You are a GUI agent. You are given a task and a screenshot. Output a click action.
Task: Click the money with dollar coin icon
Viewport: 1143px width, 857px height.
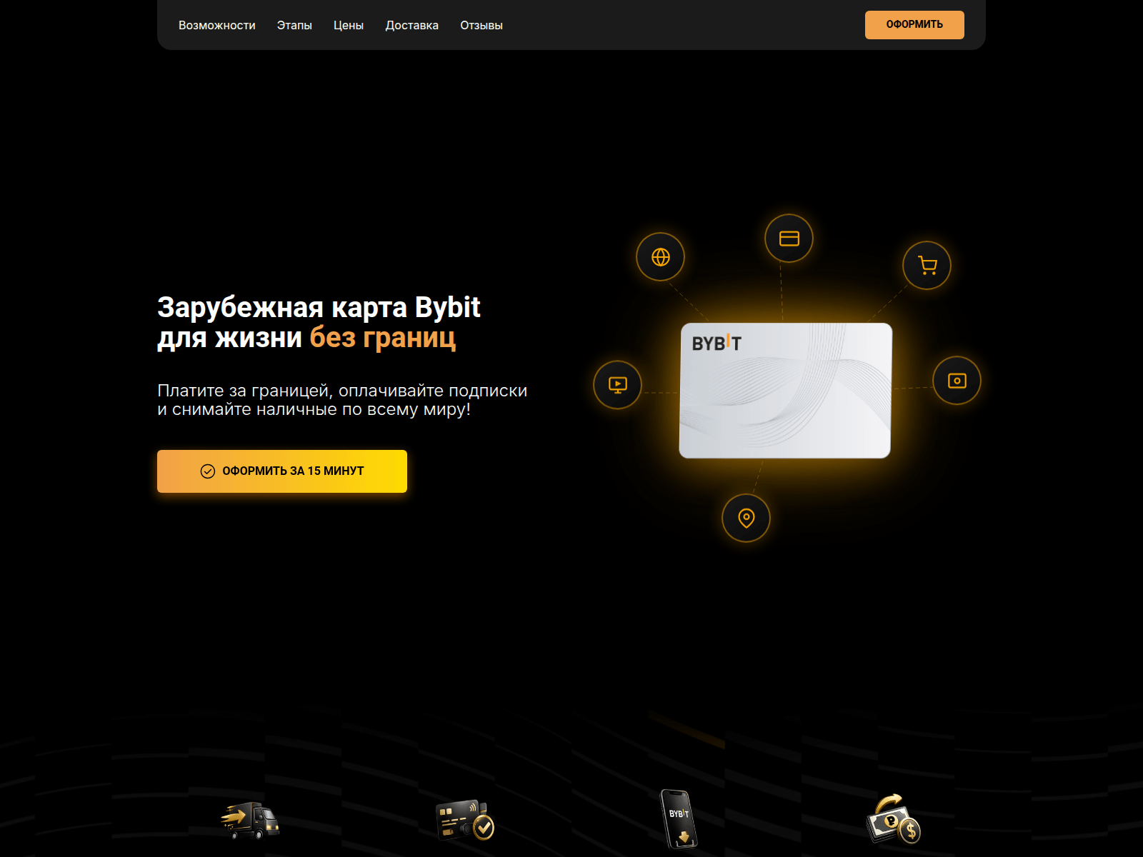point(893,820)
